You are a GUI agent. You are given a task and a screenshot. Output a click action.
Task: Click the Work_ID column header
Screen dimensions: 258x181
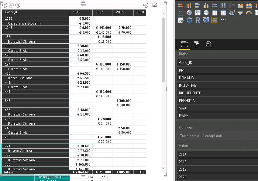tap(35, 12)
